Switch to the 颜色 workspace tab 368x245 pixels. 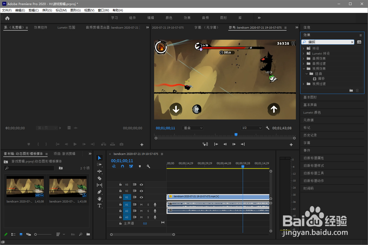tap(169, 18)
